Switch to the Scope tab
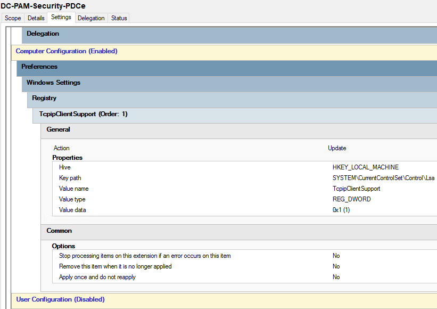 13,18
